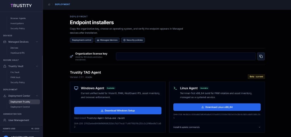Click the agents used progress bar
This screenshot has width=291, height=137.
21,131
